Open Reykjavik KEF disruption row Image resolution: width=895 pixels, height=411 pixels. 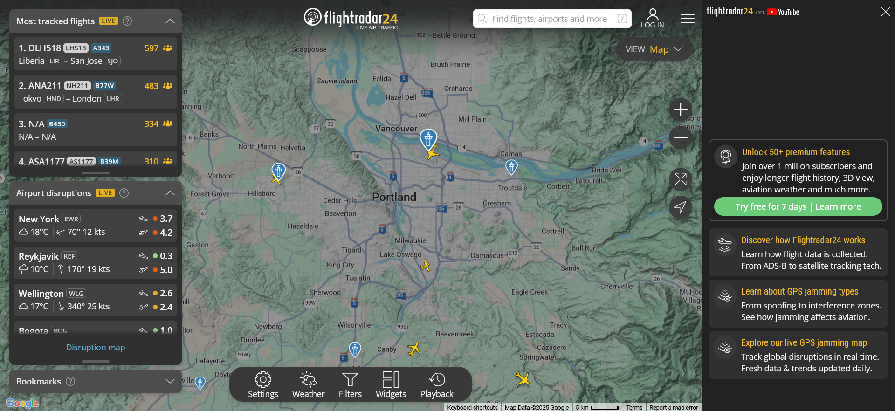tap(96, 263)
